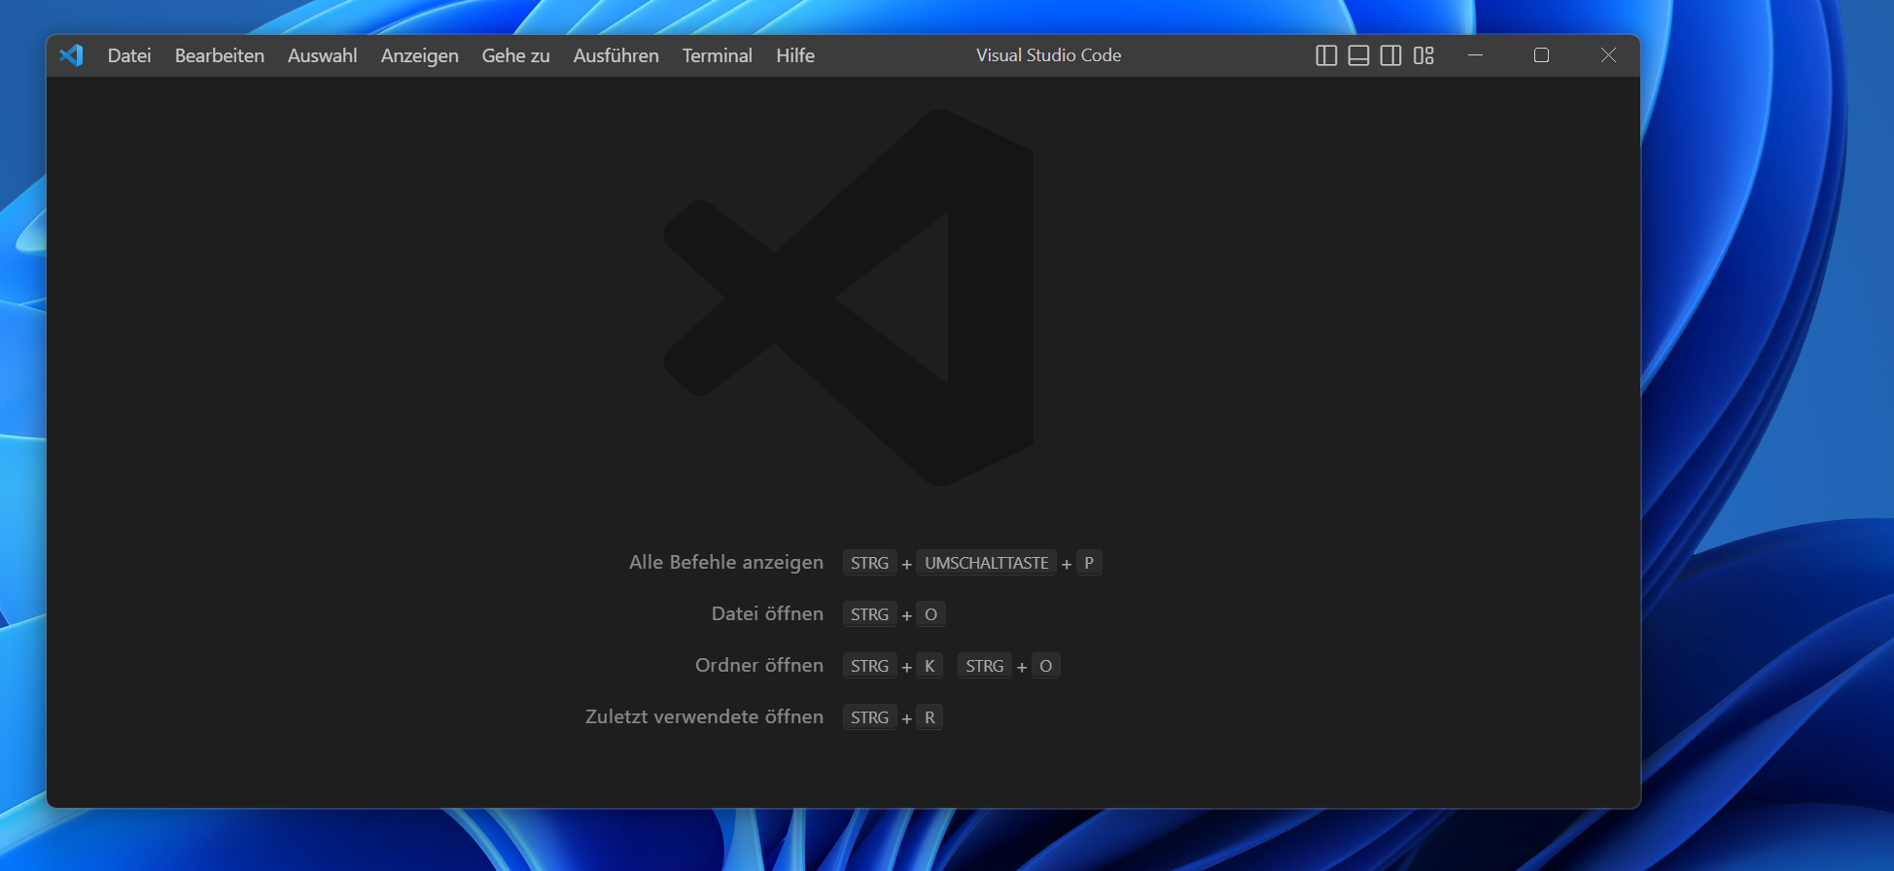Open the customize layout icon
This screenshot has height=871, width=1894.
pos(1424,55)
